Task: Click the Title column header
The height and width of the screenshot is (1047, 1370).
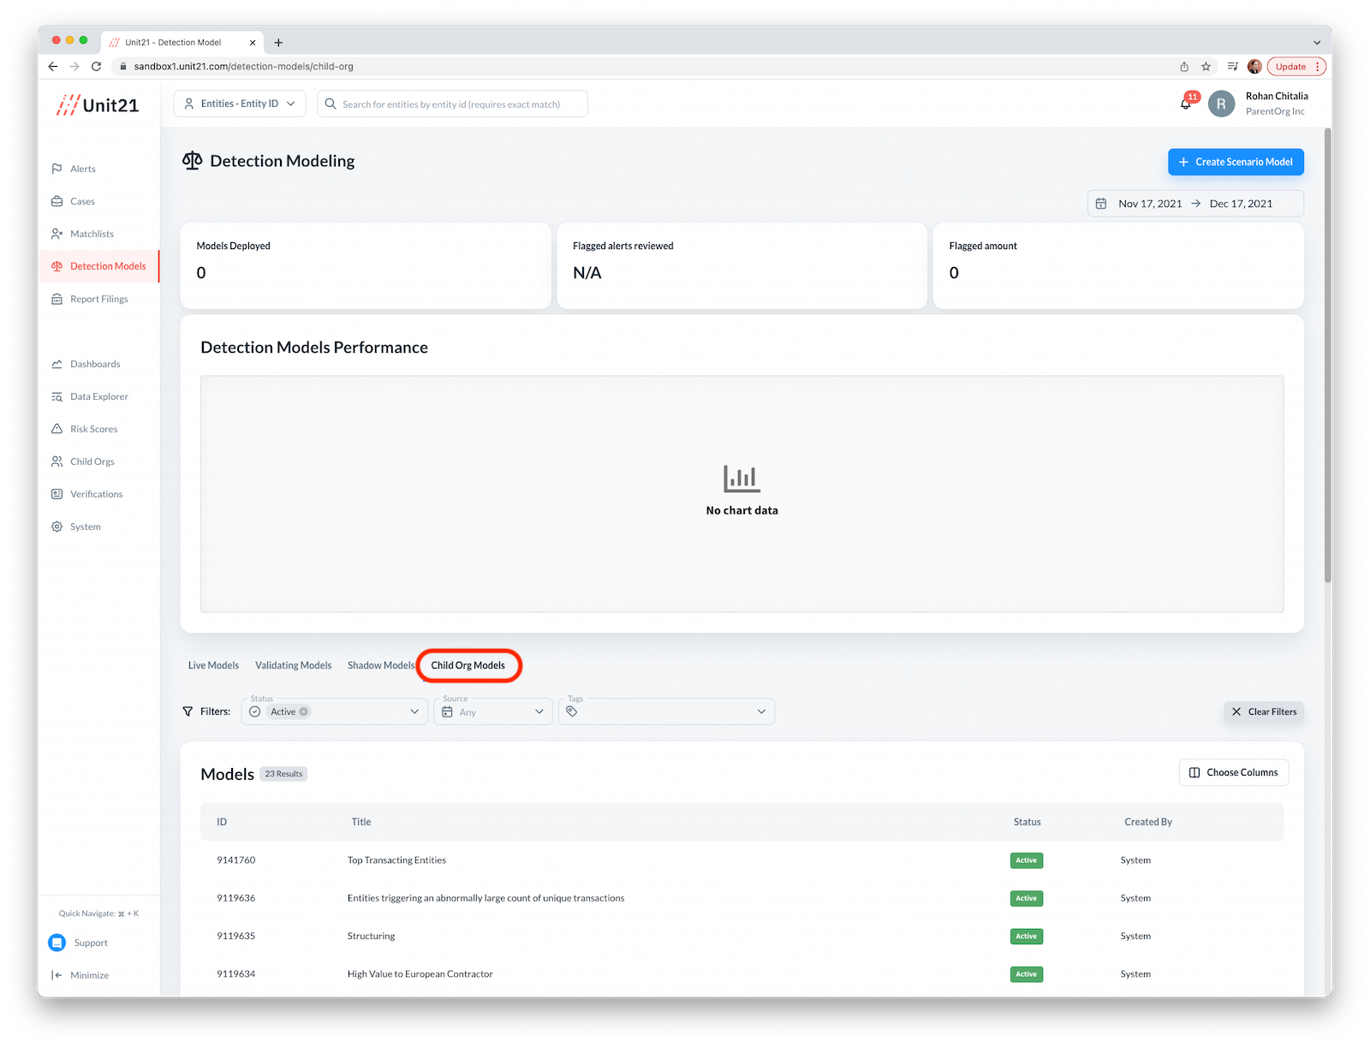Action: tap(361, 822)
